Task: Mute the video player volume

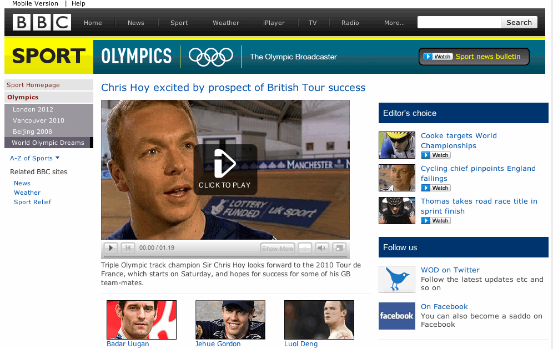Action: click(321, 248)
